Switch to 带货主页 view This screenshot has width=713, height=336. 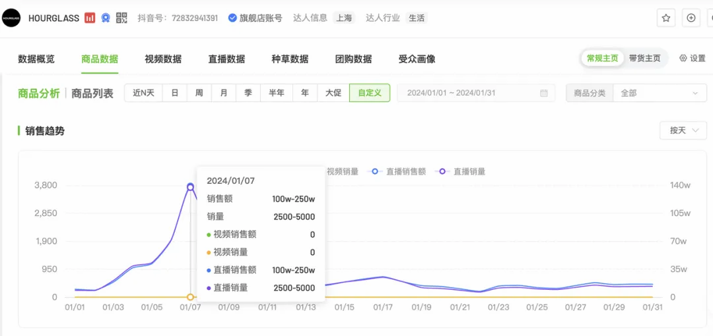pos(644,59)
